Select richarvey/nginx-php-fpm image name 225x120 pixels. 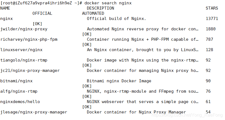tap(29, 39)
